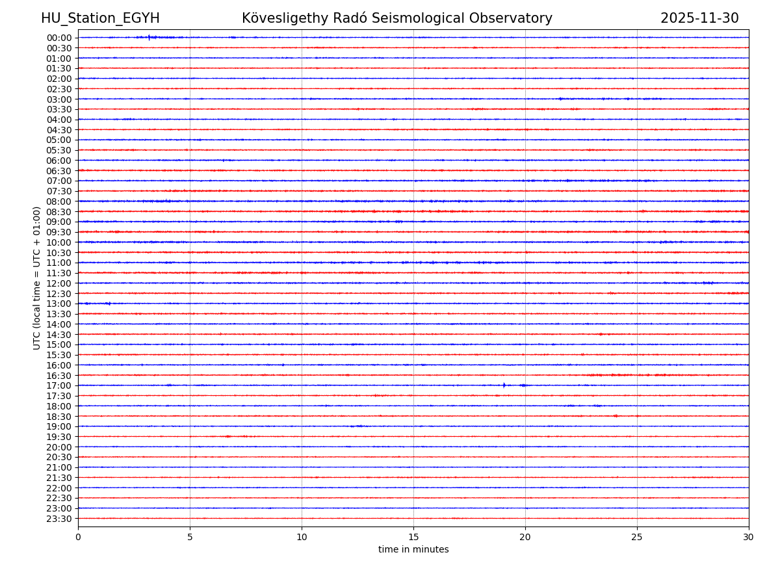
Task: Click the HU_Station_EGYH station label
Action: coord(100,19)
